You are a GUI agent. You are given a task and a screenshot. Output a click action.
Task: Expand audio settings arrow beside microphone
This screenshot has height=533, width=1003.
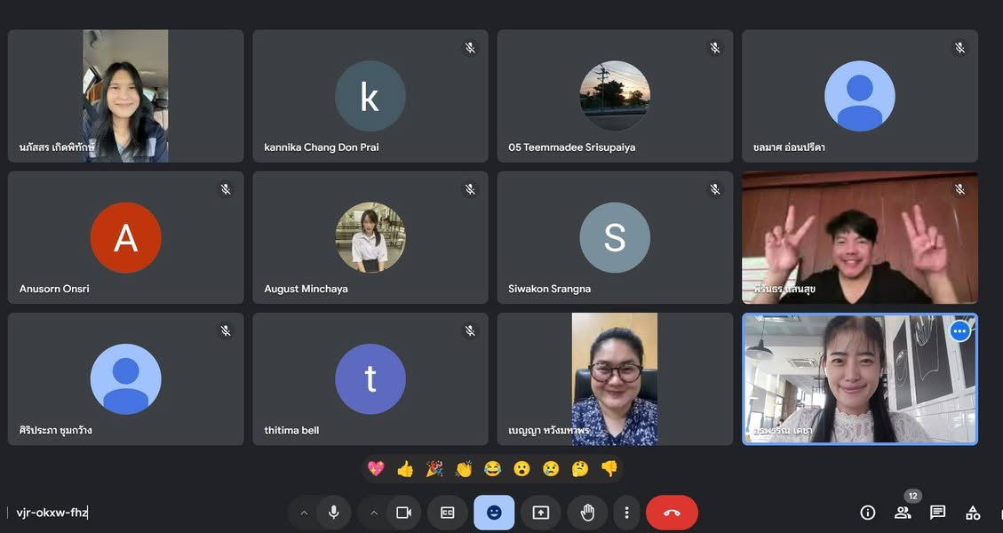point(304,513)
